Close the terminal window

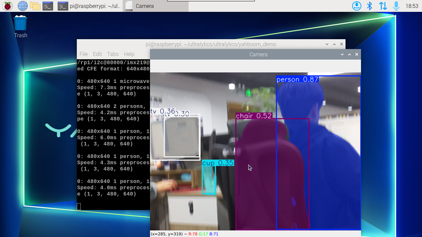pos(342,44)
